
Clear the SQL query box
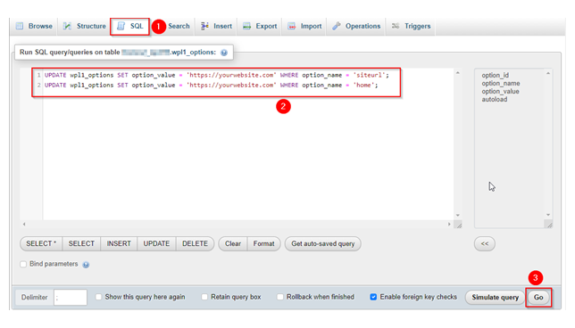[x=233, y=244]
